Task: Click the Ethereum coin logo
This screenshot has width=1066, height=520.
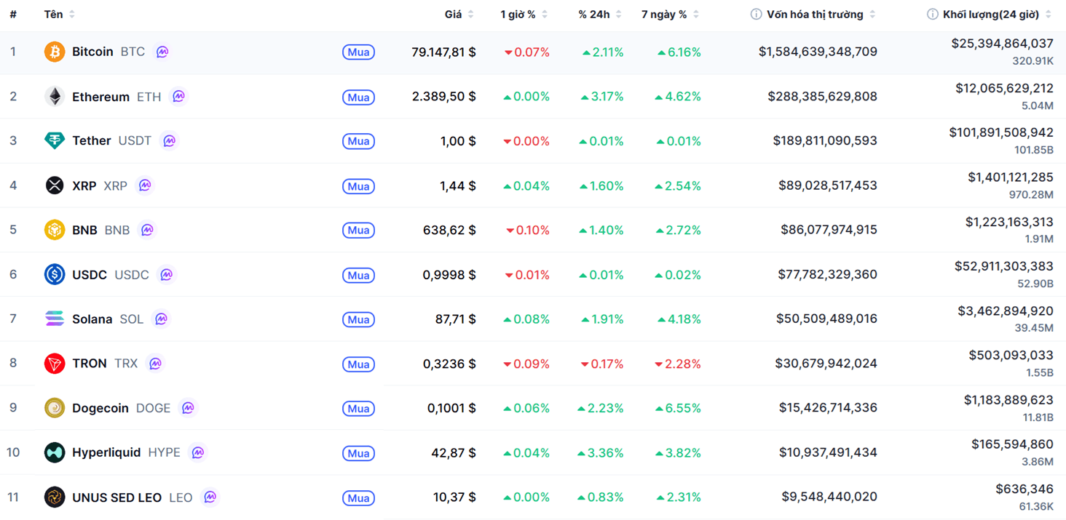Action: tap(55, 96)
